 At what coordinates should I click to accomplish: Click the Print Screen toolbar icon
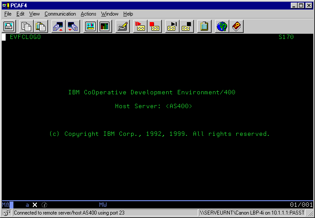coord(10,26)
